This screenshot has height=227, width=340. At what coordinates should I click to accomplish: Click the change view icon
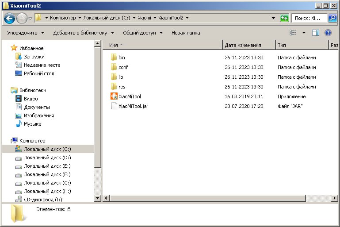point(293,33)
